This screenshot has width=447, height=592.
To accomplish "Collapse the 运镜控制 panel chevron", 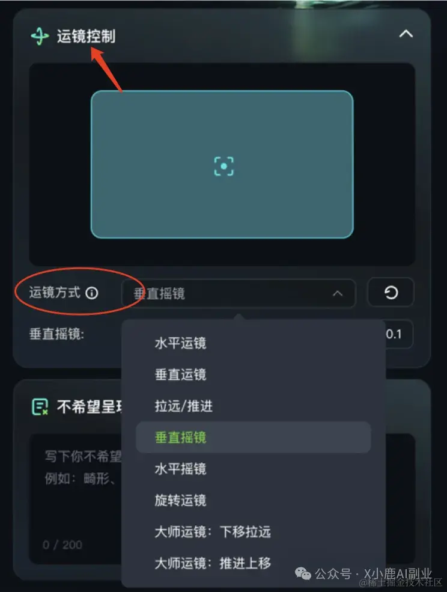I will 406,34.
